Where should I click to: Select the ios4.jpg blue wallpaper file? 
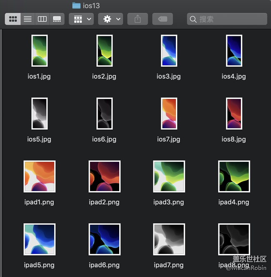233,50
